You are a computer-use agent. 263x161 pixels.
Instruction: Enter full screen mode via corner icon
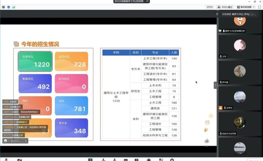coord(259,7)
